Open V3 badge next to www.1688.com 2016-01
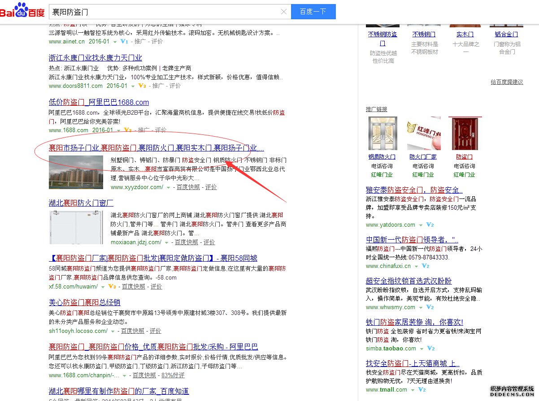The width and height of the screenshot is (539, 401). [128, 130]
